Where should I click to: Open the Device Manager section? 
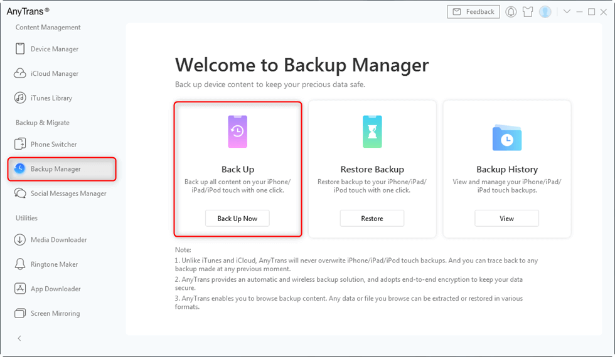tap(54, 49)
